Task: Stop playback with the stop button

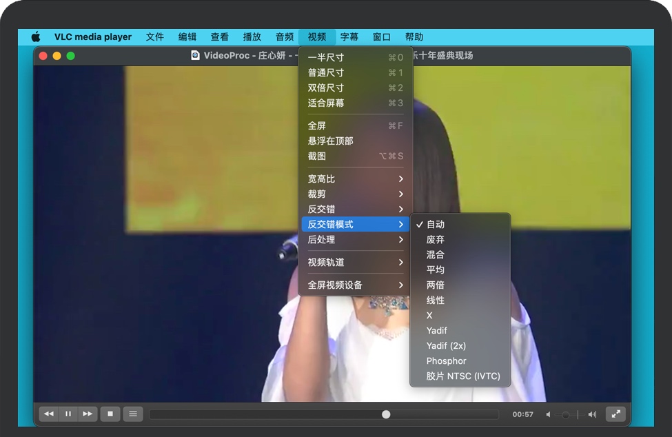Action: coord(110,414)
